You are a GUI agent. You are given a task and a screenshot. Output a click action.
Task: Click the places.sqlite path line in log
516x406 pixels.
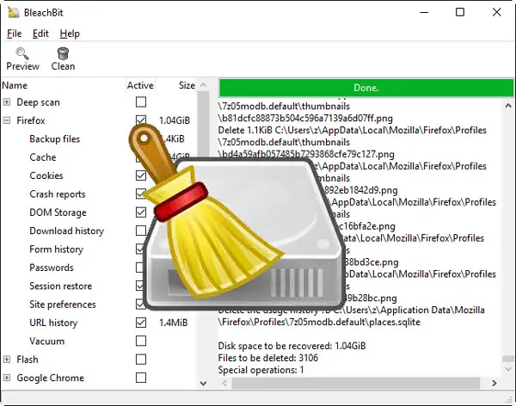319,322
